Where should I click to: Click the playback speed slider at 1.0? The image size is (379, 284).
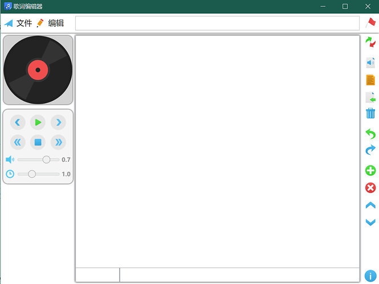(x=38, y=174)
